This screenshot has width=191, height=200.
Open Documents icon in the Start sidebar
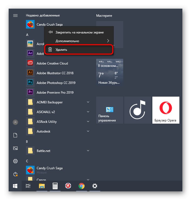(15, 135)
